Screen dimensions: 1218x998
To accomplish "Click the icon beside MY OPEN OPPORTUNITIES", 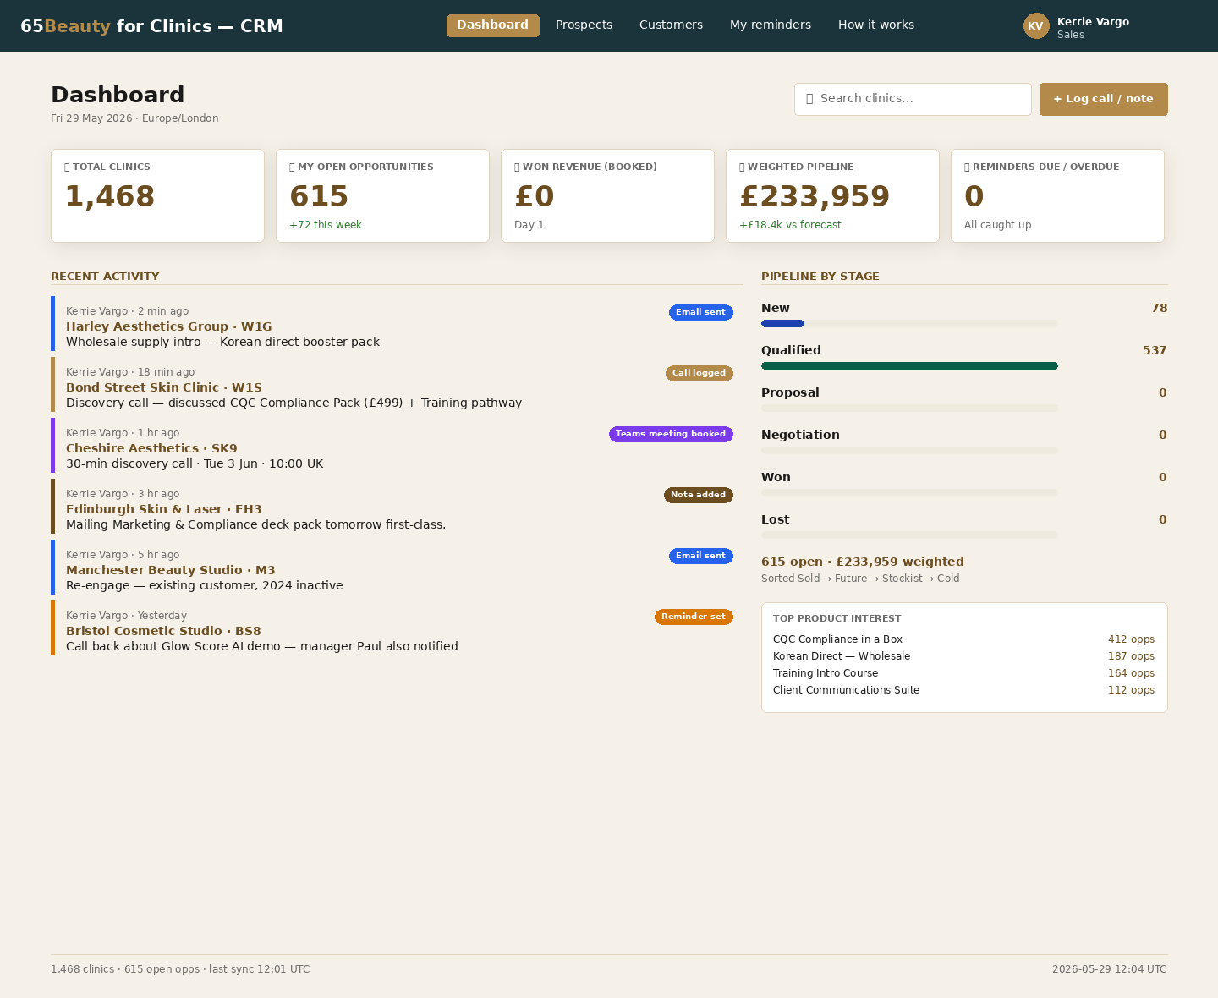I will pos(292,167).
